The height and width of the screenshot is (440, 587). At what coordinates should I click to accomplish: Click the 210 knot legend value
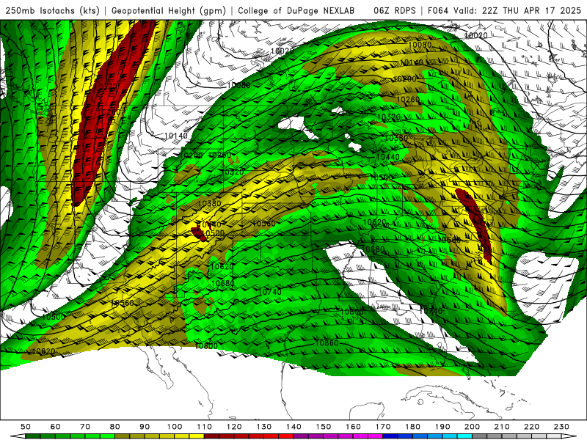coord(503,427)
